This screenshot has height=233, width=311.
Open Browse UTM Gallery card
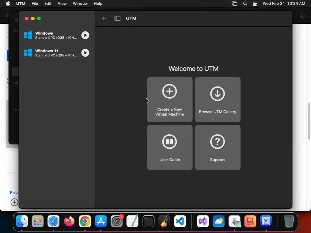[x=217, y=100]
